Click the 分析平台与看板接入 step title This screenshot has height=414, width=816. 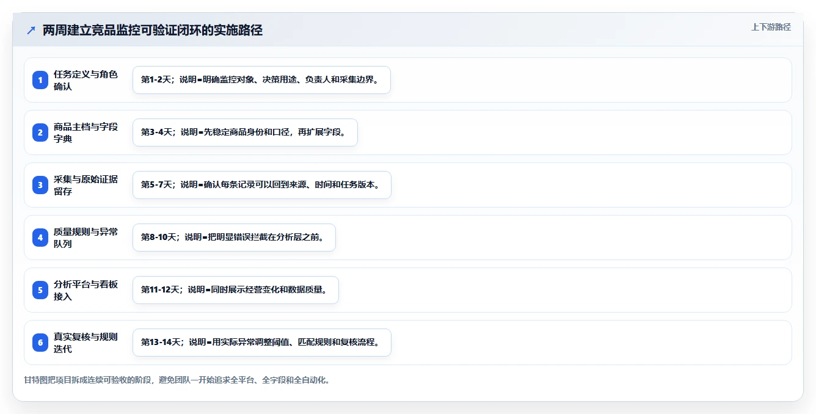click(86, 290)
